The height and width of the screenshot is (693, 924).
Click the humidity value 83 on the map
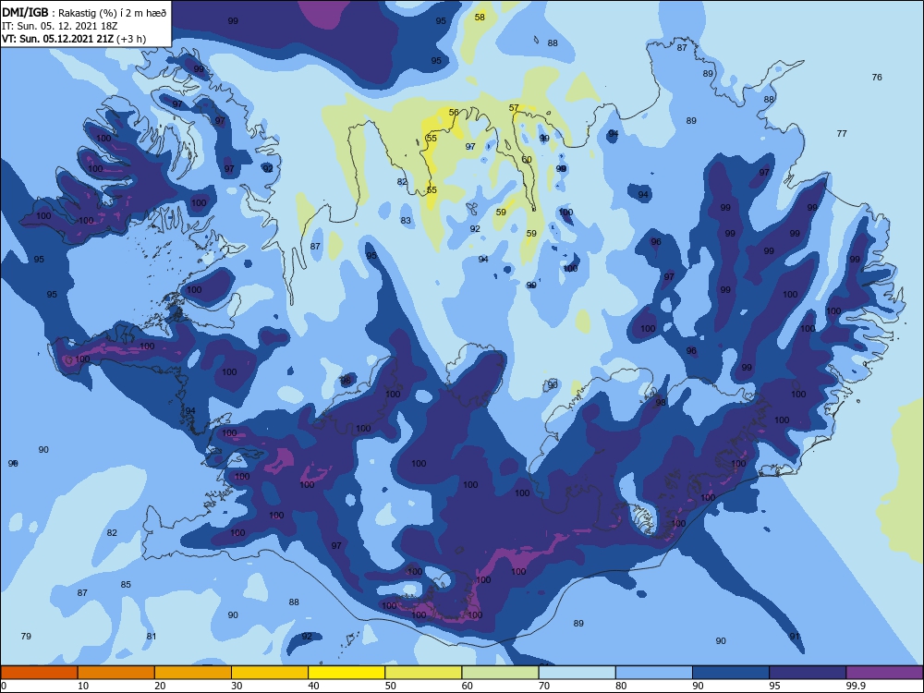(406, 221)
